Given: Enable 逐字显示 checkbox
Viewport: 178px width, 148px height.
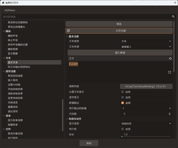Looking at the screenshot, I should (x=122, y=97).
